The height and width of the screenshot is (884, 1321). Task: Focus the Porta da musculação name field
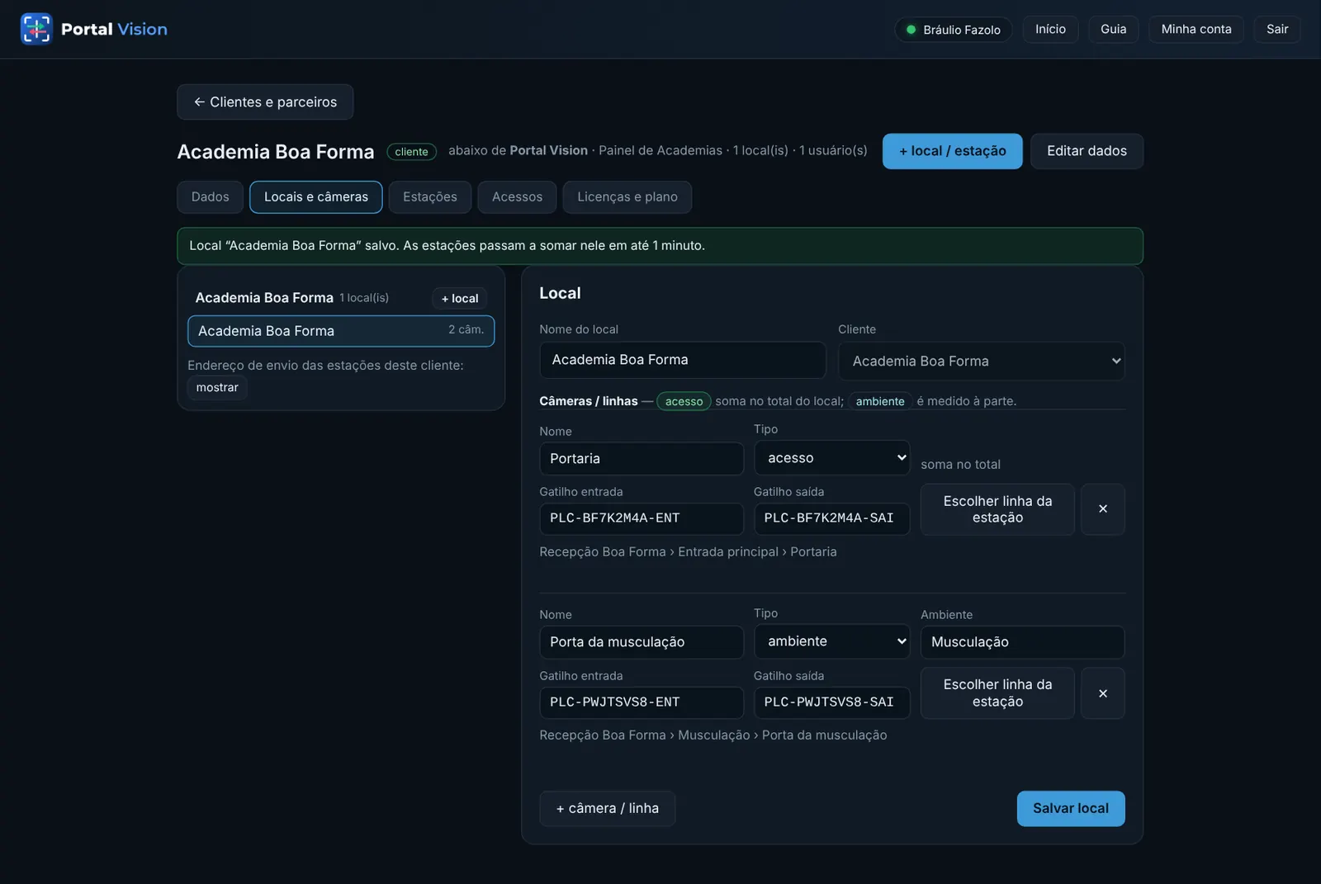point(642,642)
